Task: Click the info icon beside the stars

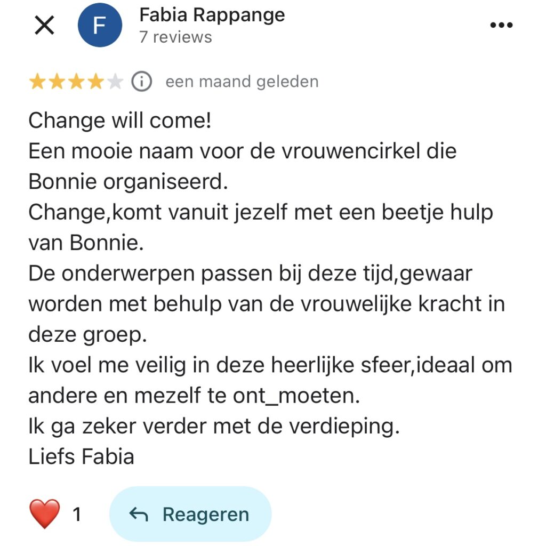Action: tap(141, 82)
